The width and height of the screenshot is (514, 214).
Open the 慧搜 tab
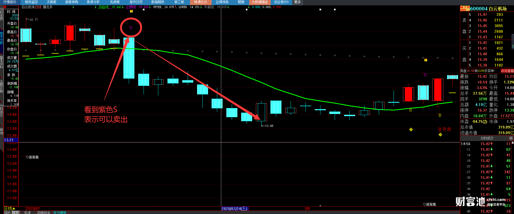[x=241, y=2]
